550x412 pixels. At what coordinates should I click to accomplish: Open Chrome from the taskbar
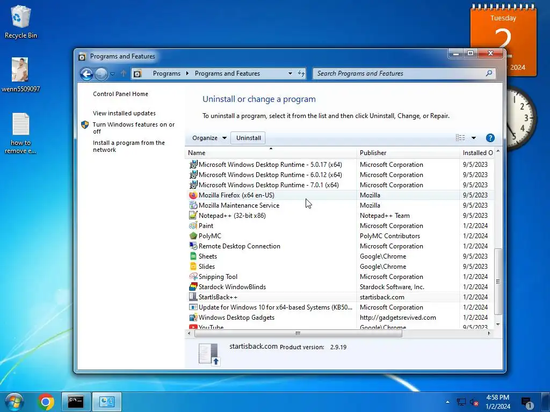point(46,402)
